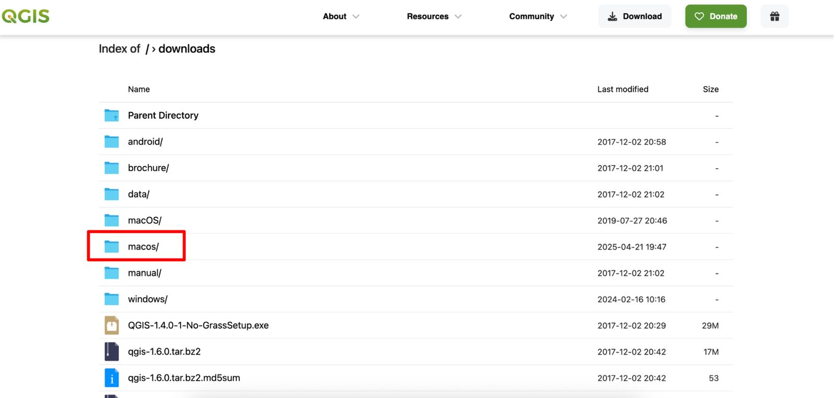Screen dimensions: 835x398
Task: Expand the Community menu
Action: point(538,16)
